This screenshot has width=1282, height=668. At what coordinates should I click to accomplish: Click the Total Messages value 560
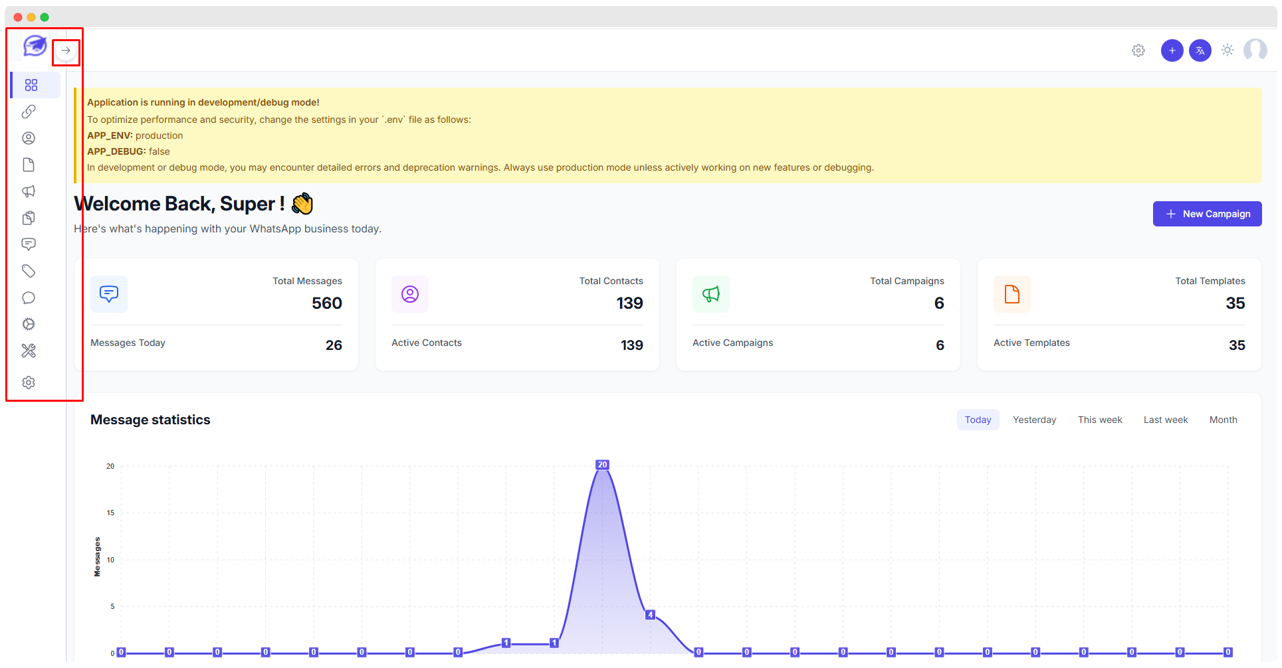click(327, 303)
